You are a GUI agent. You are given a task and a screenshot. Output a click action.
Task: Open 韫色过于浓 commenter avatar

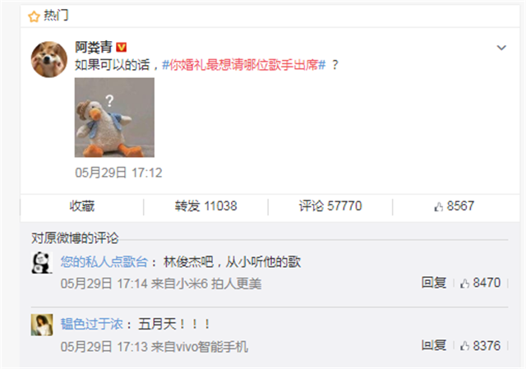[x=42, y=325]
